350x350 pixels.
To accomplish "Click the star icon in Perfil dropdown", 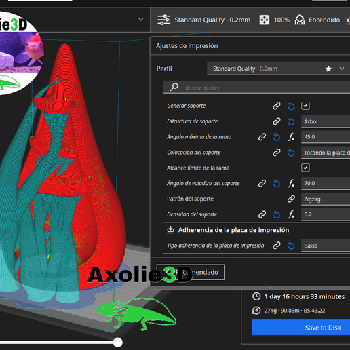I will tap(328, 69).
